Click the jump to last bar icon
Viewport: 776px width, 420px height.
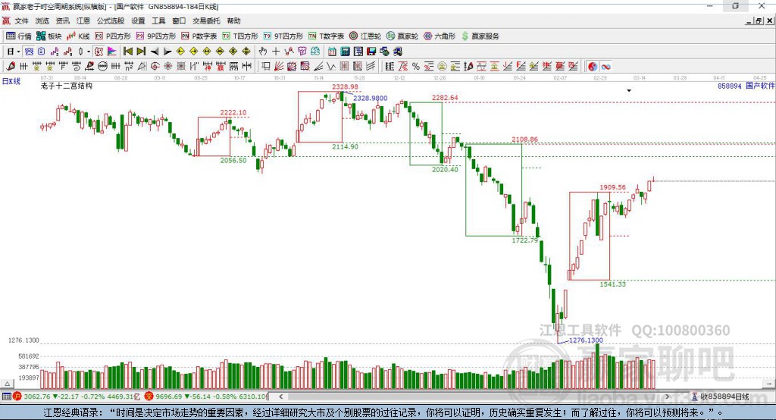click(141, 52)
